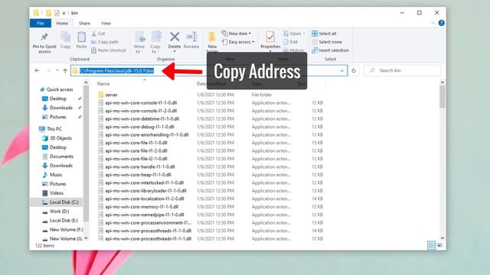
Task: Switch to Details view icon in status bar
Action: pos(432,245)
